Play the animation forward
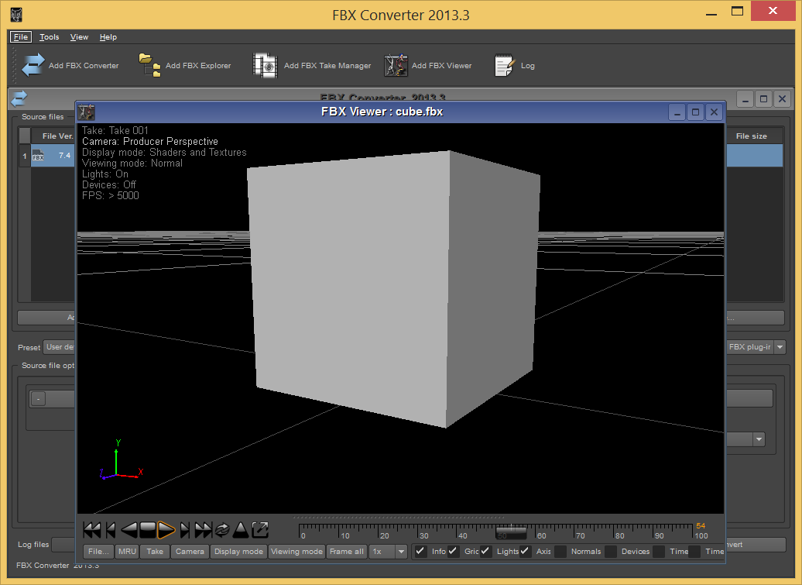Viewport: 802px width, 585px height. click(x=166, y=530)
